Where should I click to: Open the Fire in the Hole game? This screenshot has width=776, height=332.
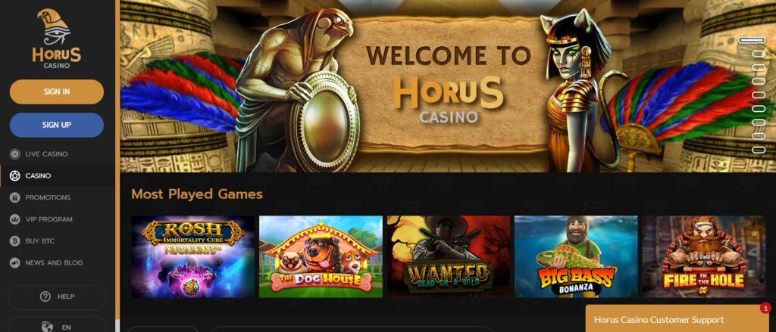[703, 256]
